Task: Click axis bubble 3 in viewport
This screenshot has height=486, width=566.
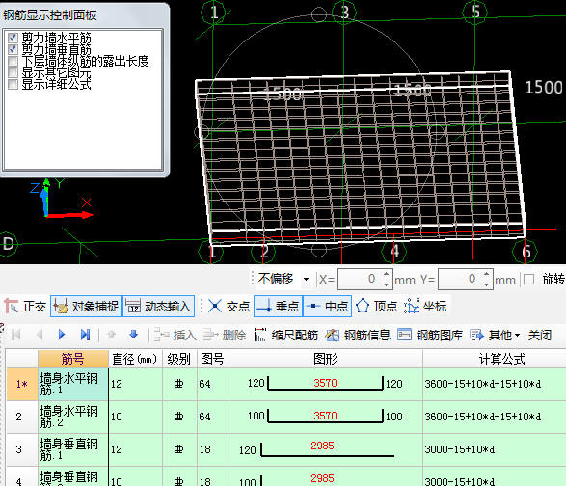Action: (344, 13)
